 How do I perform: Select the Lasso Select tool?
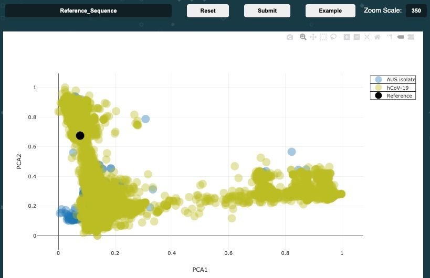pyautogui.click(x=333, y=37)
